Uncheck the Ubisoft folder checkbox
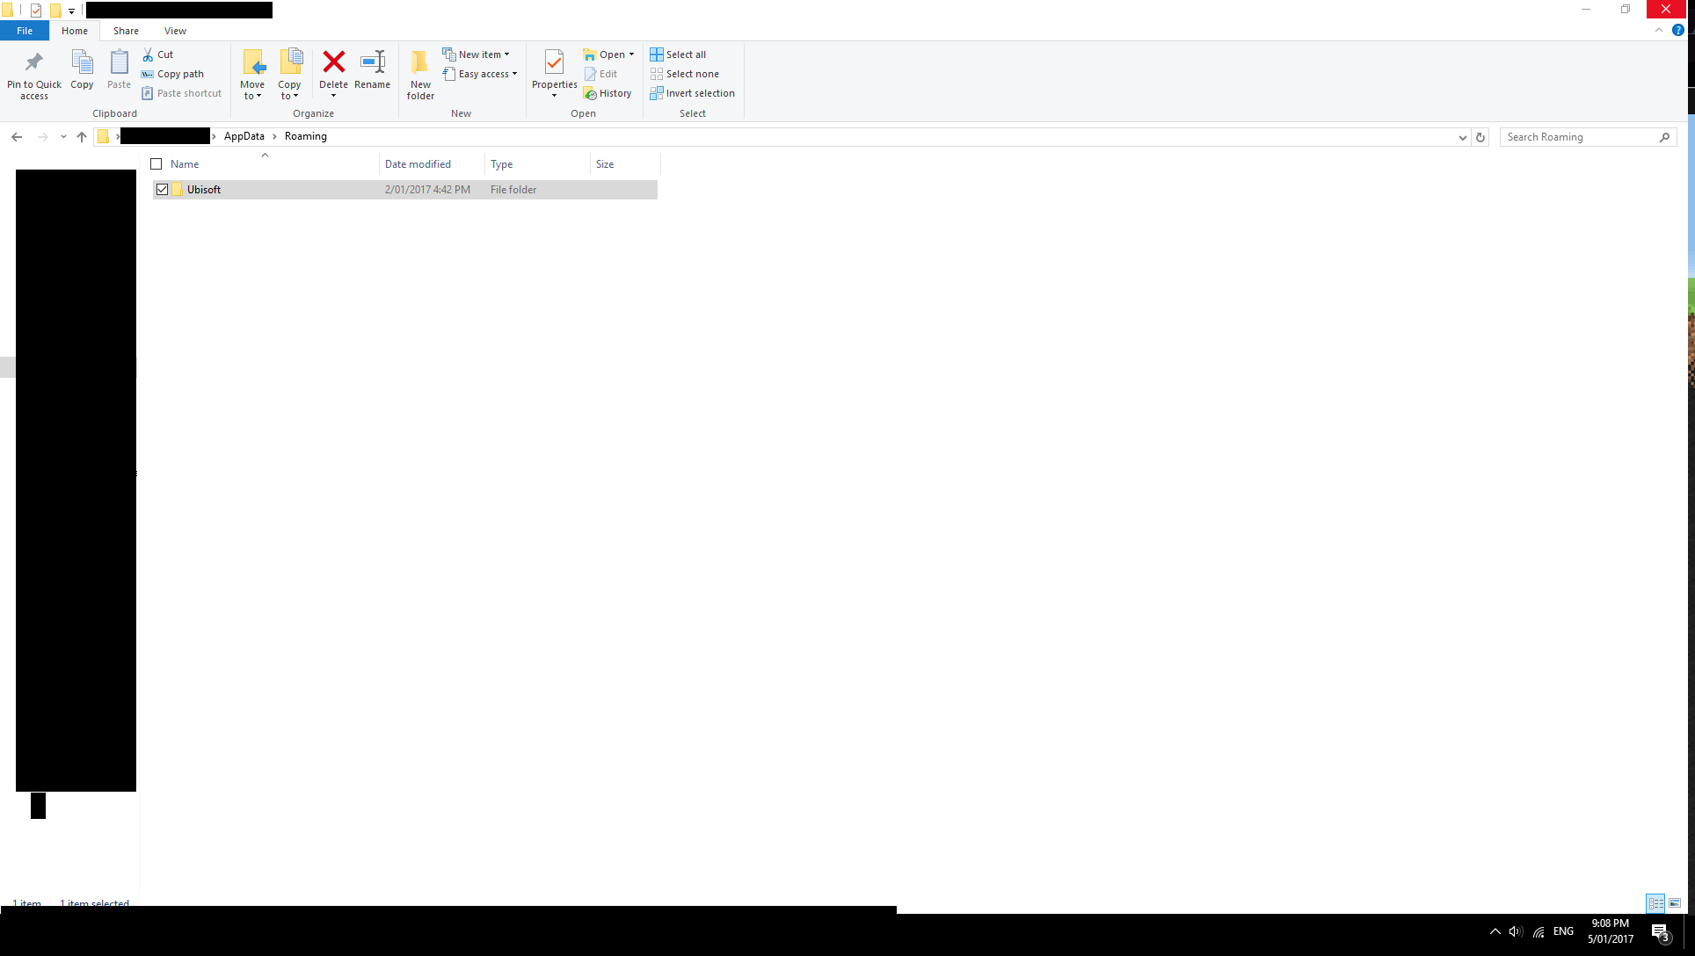This screenshot has height=956, width=1695. [163, 190]
